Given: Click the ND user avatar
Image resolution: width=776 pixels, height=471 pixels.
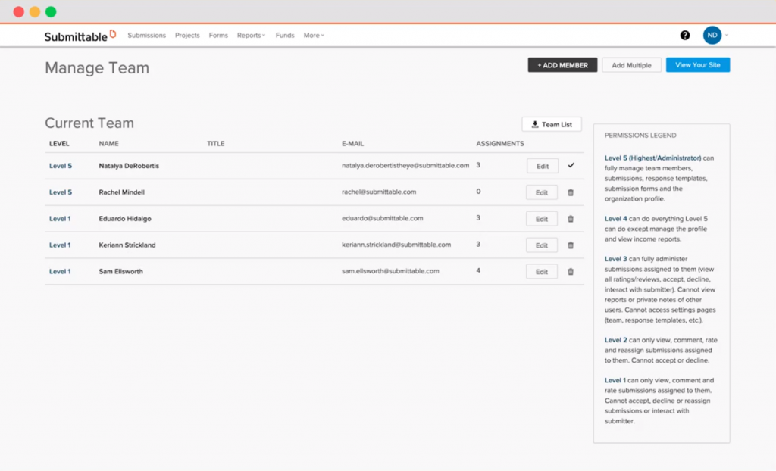Looking at the screenshot, I should click(712, 35).
